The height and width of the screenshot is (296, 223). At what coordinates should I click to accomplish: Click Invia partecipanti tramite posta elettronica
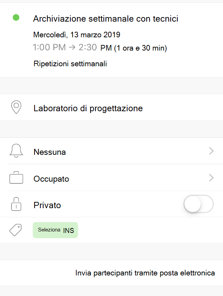tap(145, 273)
